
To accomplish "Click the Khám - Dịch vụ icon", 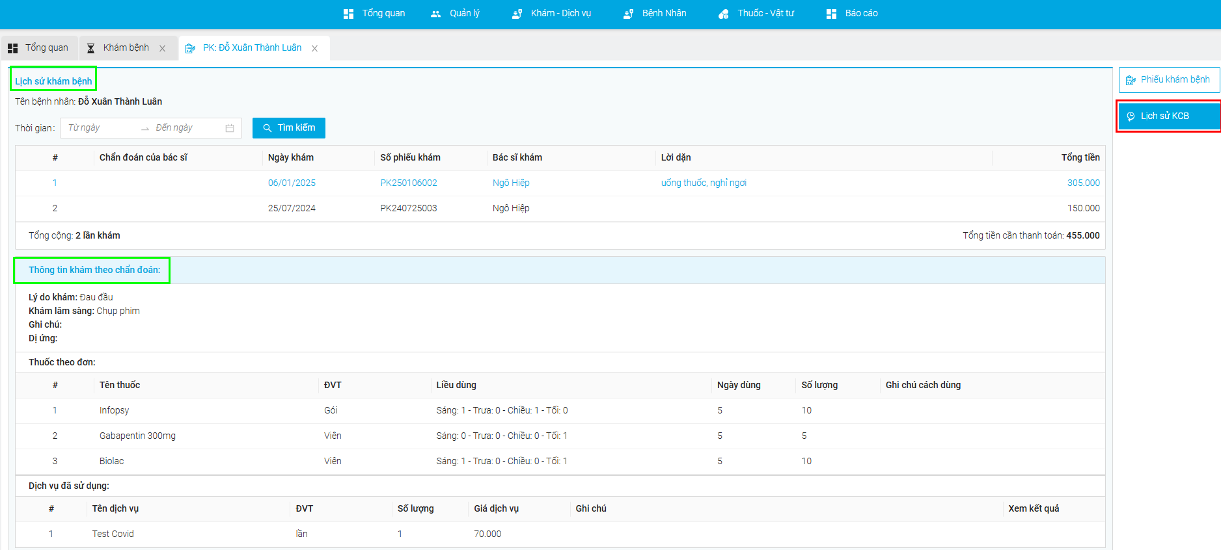I will coord(517,14).
